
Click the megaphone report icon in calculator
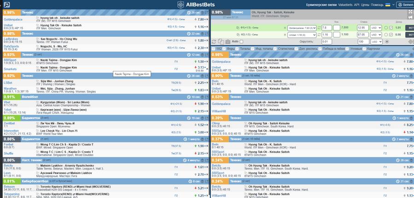click(411, 17)
